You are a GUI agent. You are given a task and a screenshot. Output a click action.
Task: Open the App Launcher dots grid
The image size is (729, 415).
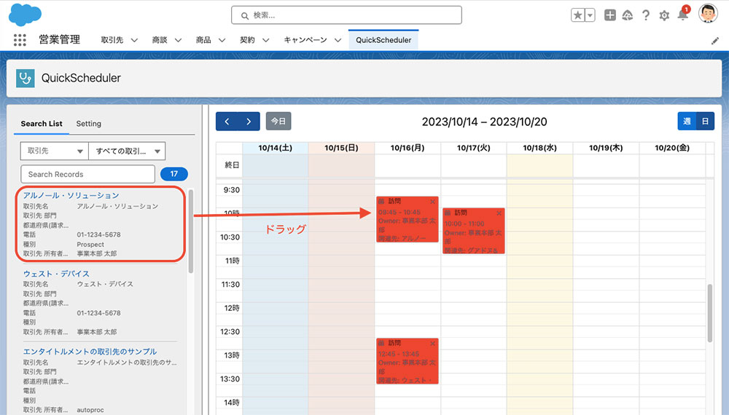[x=20, y=40]
